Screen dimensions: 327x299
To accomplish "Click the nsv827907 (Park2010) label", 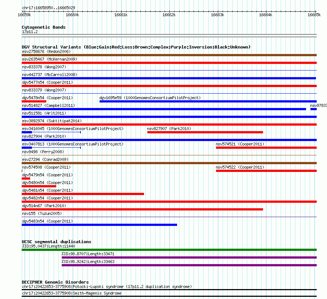I will (x=169, y=129).
